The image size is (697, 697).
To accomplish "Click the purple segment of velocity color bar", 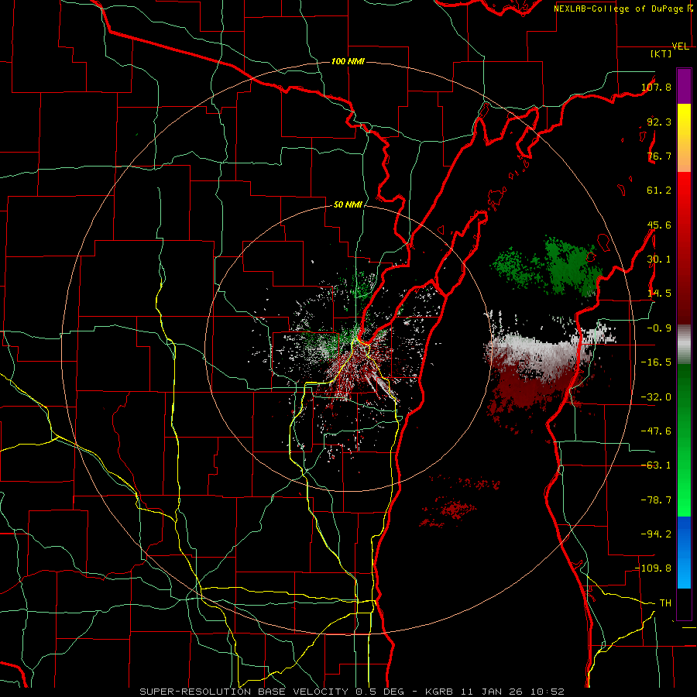I will 684,86.
